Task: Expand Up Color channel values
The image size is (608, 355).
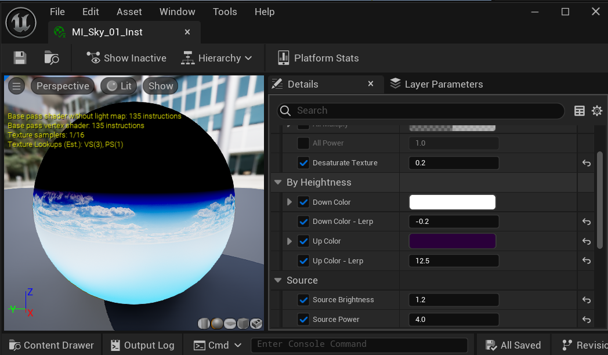Action: tap(289, 241)
